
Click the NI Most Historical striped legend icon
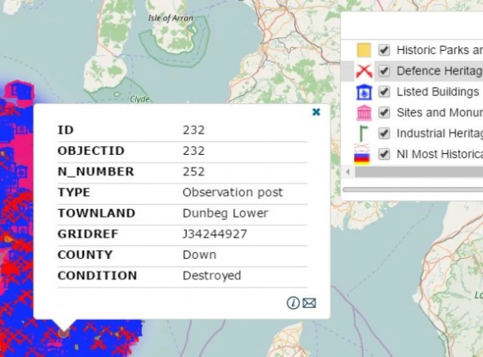click(x=362, y=154)
